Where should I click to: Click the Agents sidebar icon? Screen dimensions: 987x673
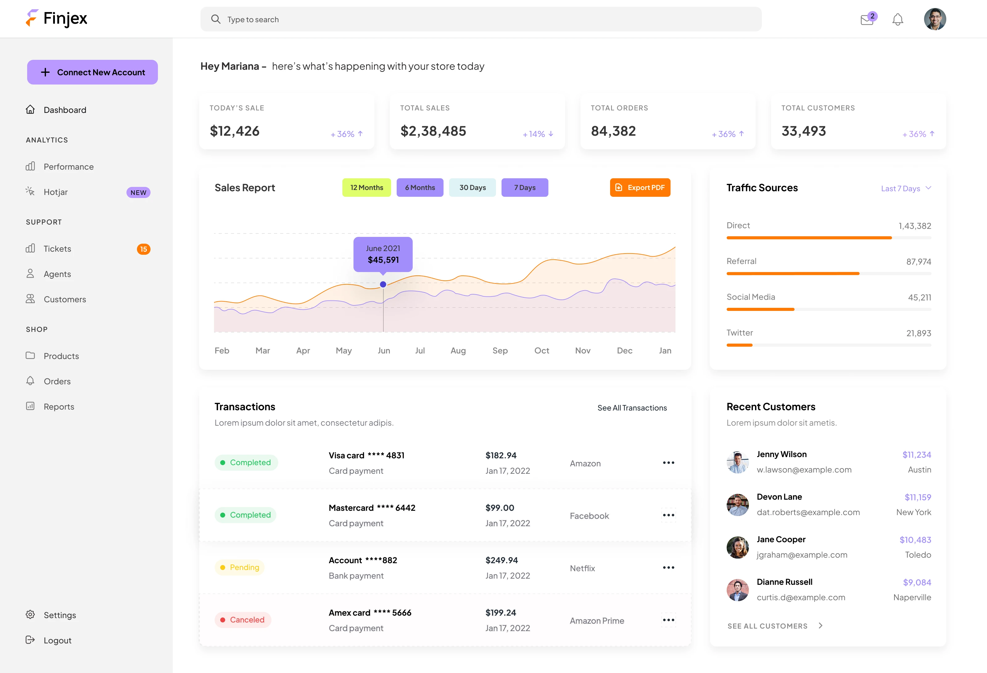(x=30, y=274)
